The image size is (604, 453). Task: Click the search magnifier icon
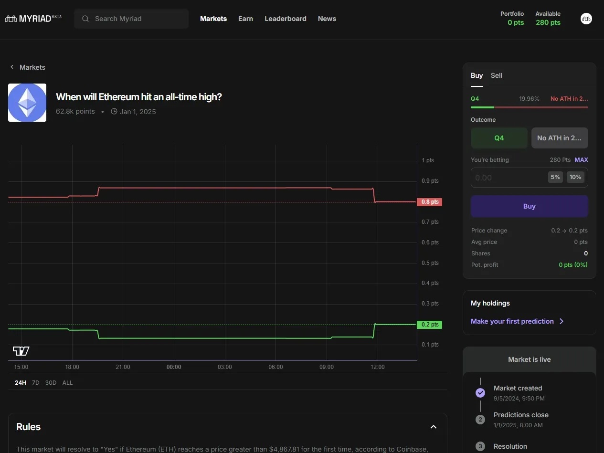point(85,19)
